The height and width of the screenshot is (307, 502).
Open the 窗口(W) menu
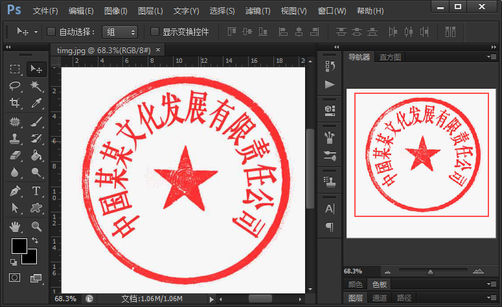332,11
